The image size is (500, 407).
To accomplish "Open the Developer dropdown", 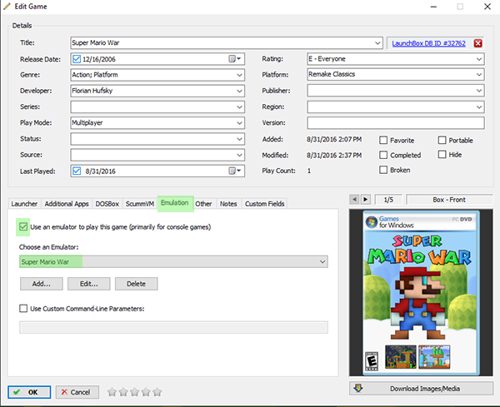I will coord(239,91).
